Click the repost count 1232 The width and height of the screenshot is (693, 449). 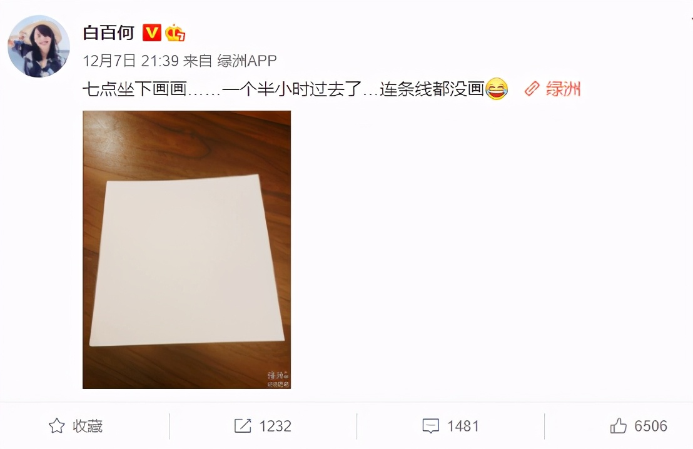point(275,426)
